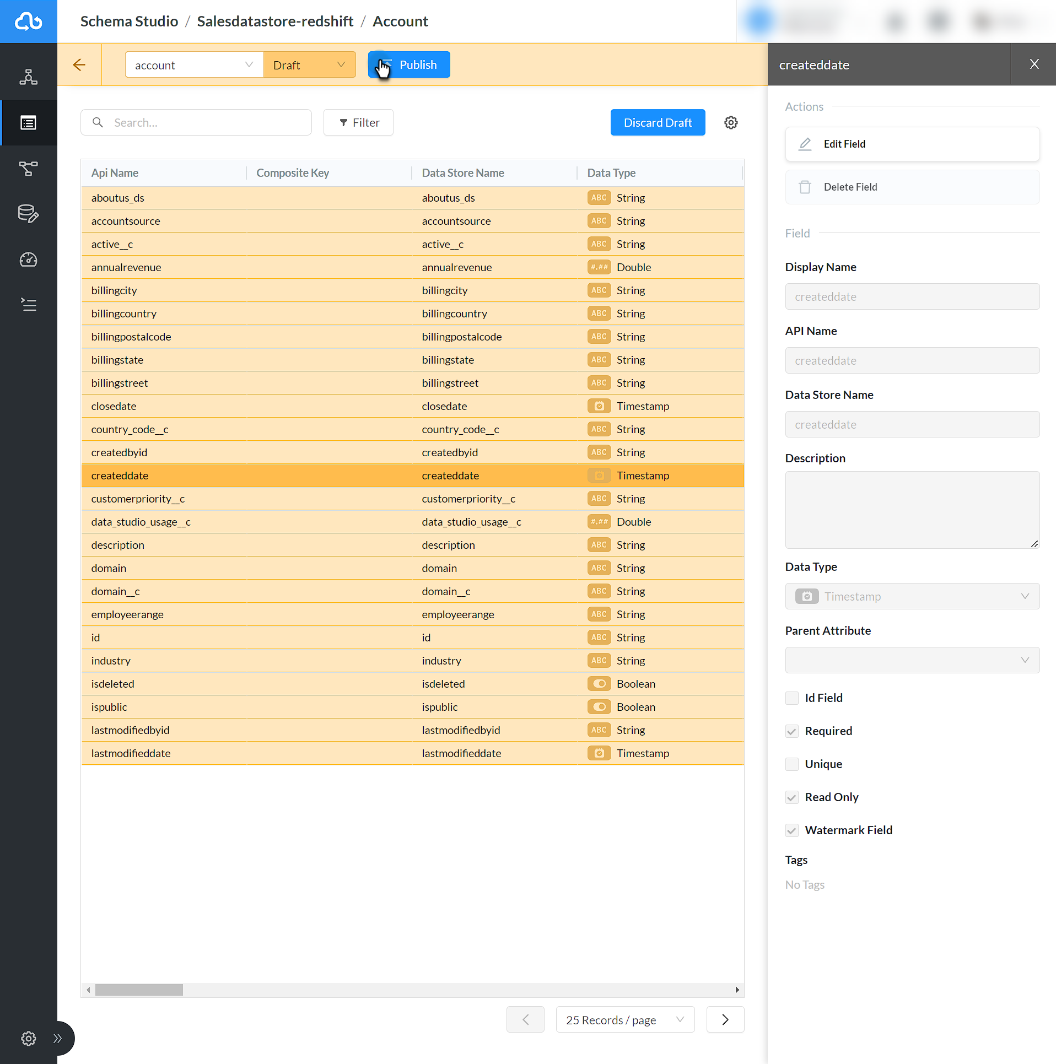Image resolution: width=1056 pixels, height=1064 pixels.
Task: Open the Draft version dropdown
Action: (x=309, y=65)
